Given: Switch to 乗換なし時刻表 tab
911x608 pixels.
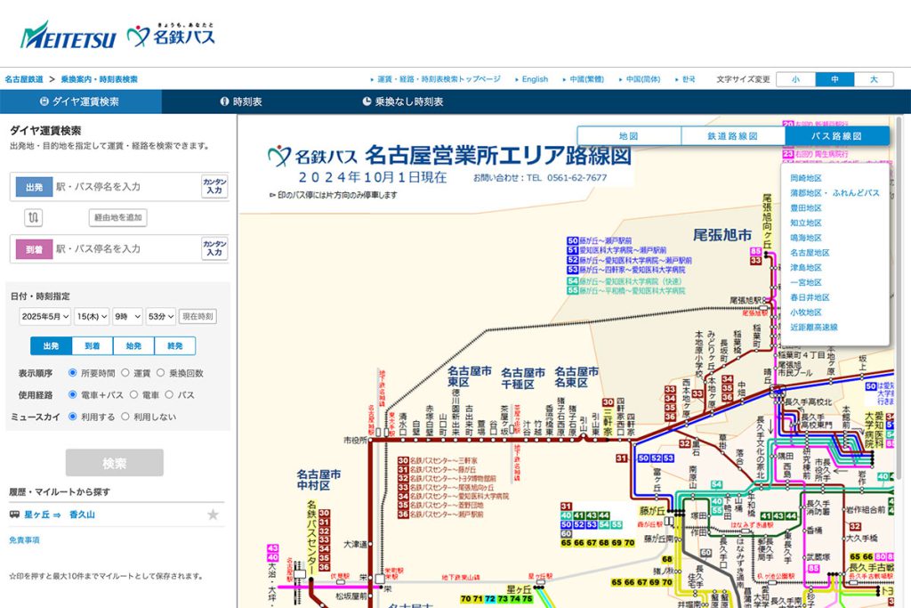Looking at the screenshot, I should 403,101.
